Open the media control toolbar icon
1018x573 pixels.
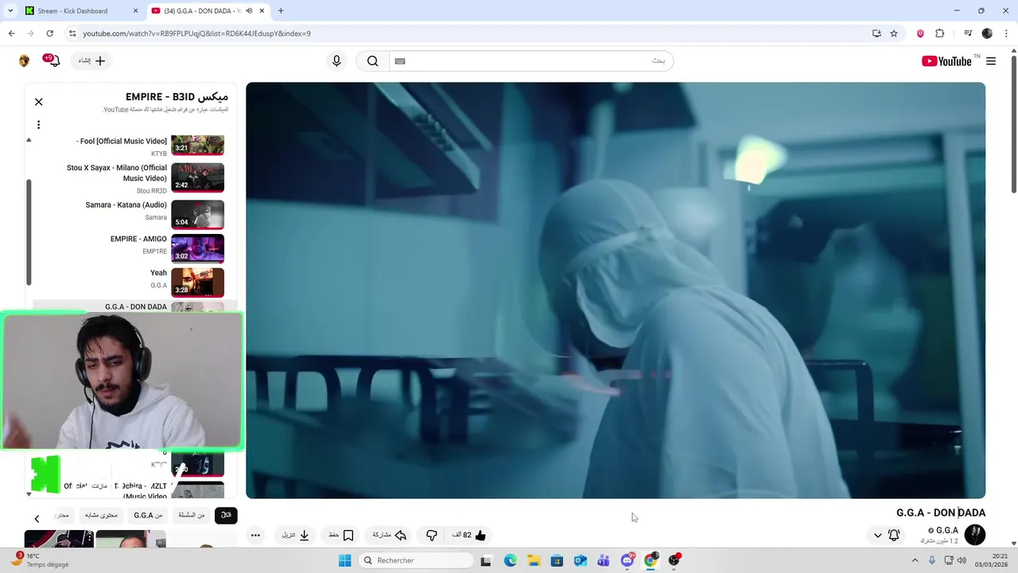pyautogui.click(x=968, y=33)
